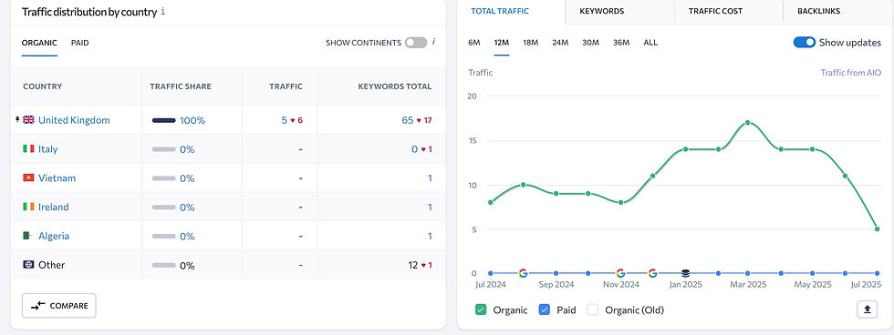This screenshot has height=335, width=894.
Task: Click the Vietnam keywords total value
Action: tap(430, 178)
